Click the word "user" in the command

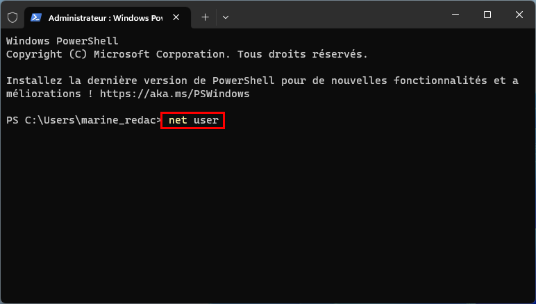[x=206, y=120]
